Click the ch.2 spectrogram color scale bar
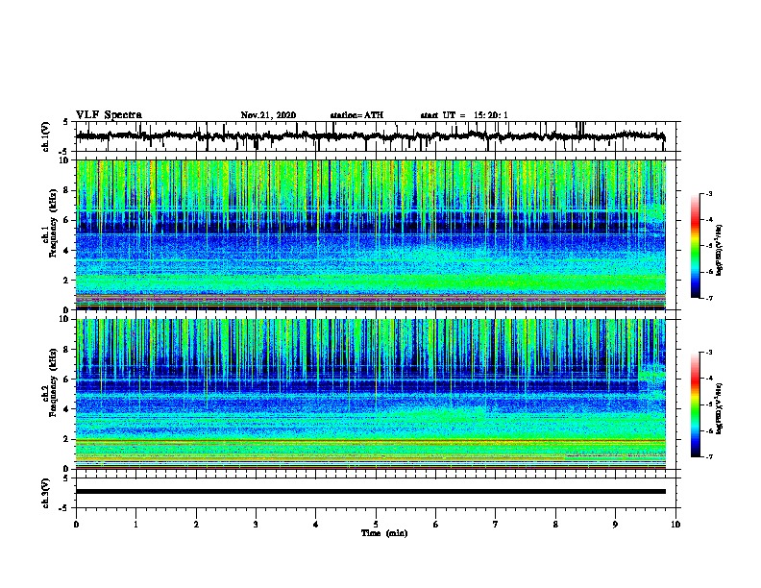761x588 pixels. (695, 404)
